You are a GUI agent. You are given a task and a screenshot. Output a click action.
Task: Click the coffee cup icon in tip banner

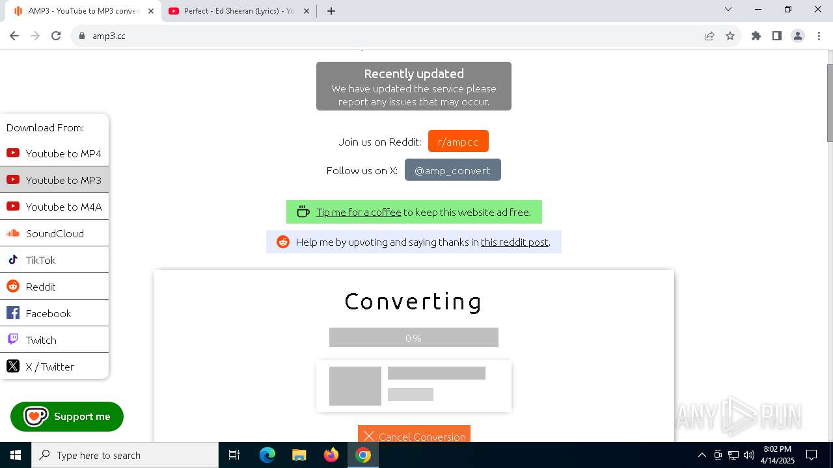(303, 212)
